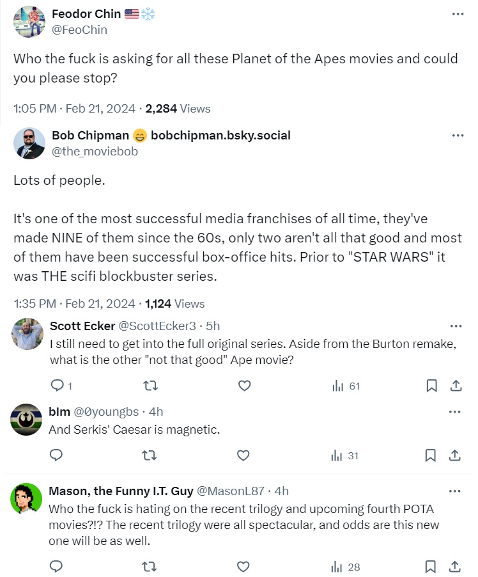Image resolution: width=478 pixels, height=577 pixels.
Task: Open the 1:35 PM Feb 21 timestamp
Action: 74,303
